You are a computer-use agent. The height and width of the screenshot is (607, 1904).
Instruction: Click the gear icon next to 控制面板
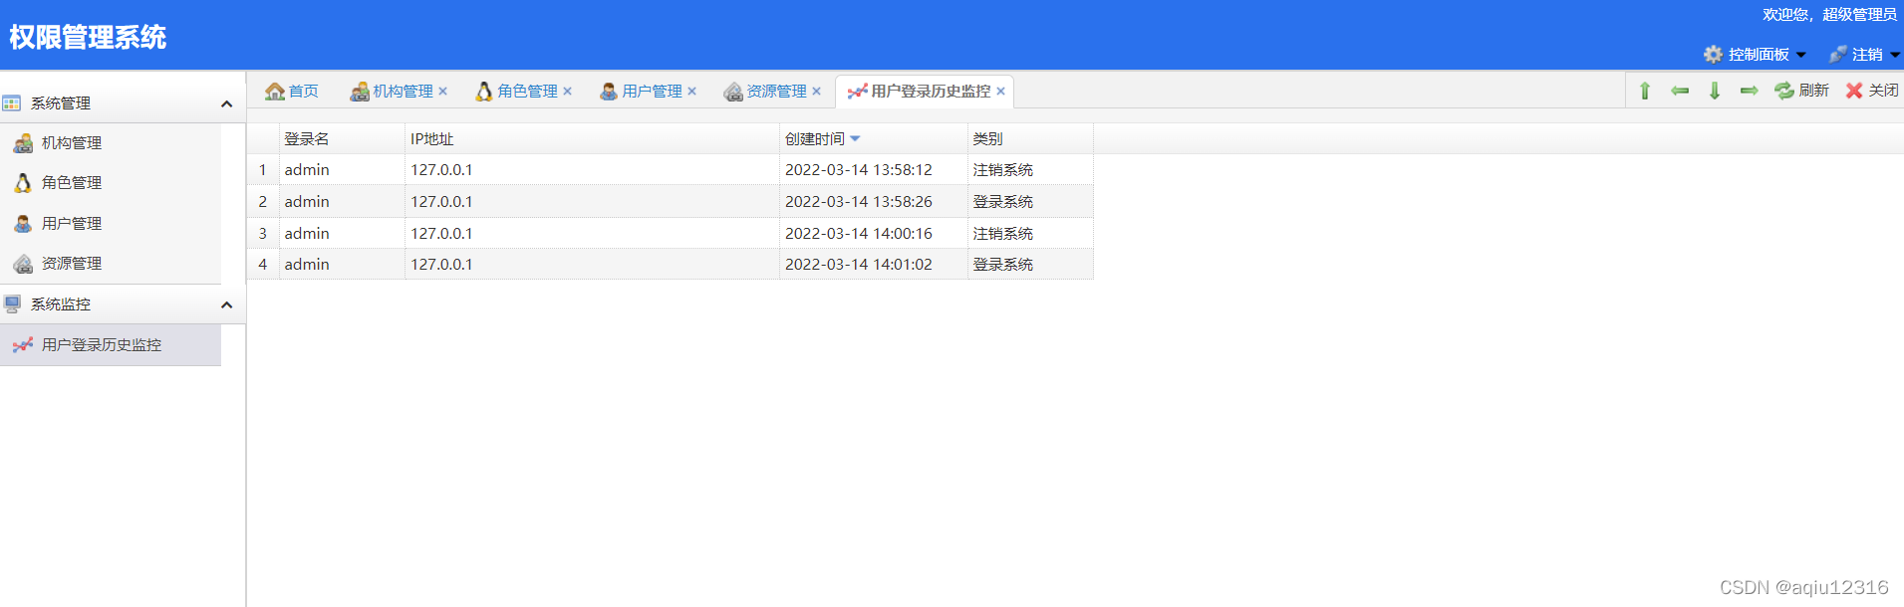[x=1713, y=55]
